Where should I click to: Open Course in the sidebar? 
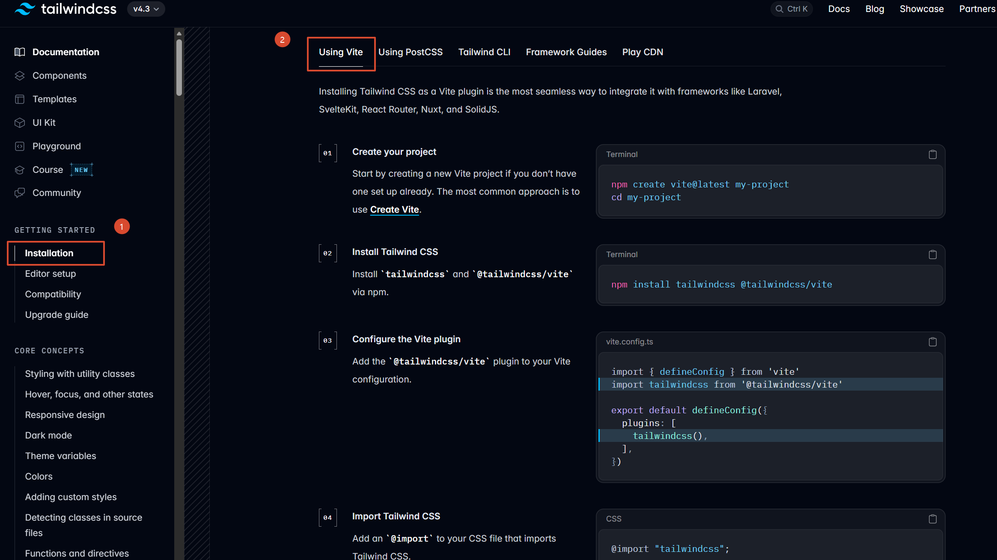pos(48,170)
